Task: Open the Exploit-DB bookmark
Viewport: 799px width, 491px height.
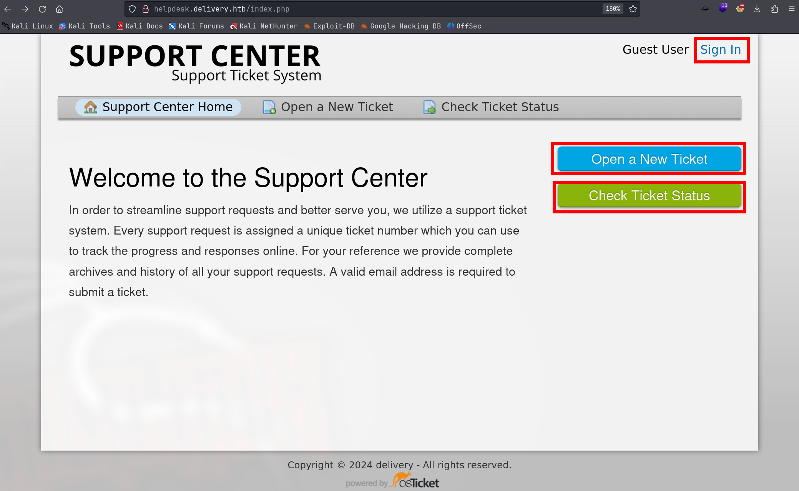Action: (329, 26)
